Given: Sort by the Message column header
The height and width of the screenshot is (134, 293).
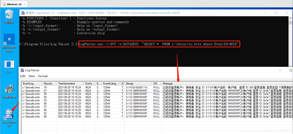Looking at the screenshot, I should (x=227, y=84).
